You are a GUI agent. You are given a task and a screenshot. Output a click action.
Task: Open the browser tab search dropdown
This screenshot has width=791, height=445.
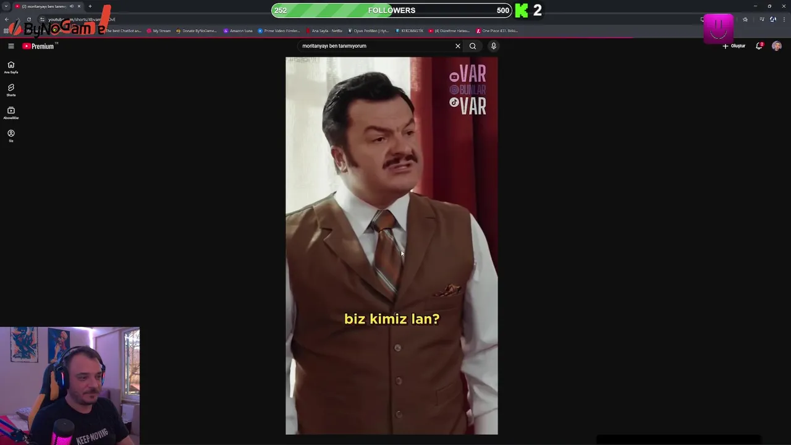(6, 6)
